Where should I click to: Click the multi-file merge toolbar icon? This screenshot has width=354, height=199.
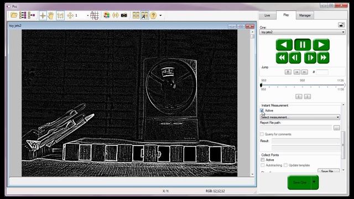[x=31, y=15]
